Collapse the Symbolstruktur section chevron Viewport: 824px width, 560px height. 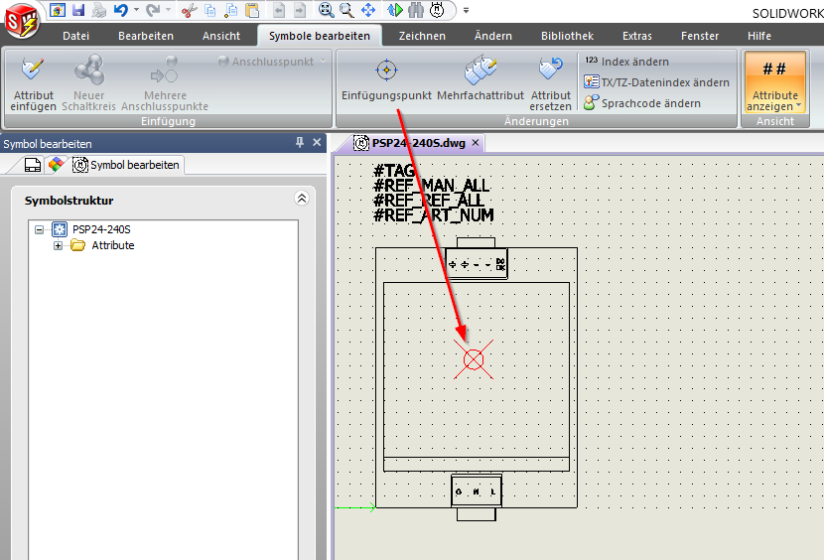click(x=303, y=200)
